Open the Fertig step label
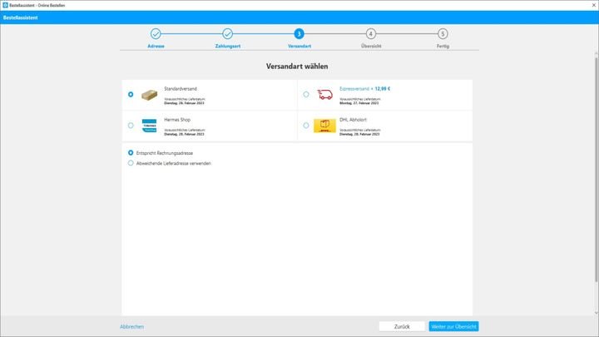 [x=443, y=47]
